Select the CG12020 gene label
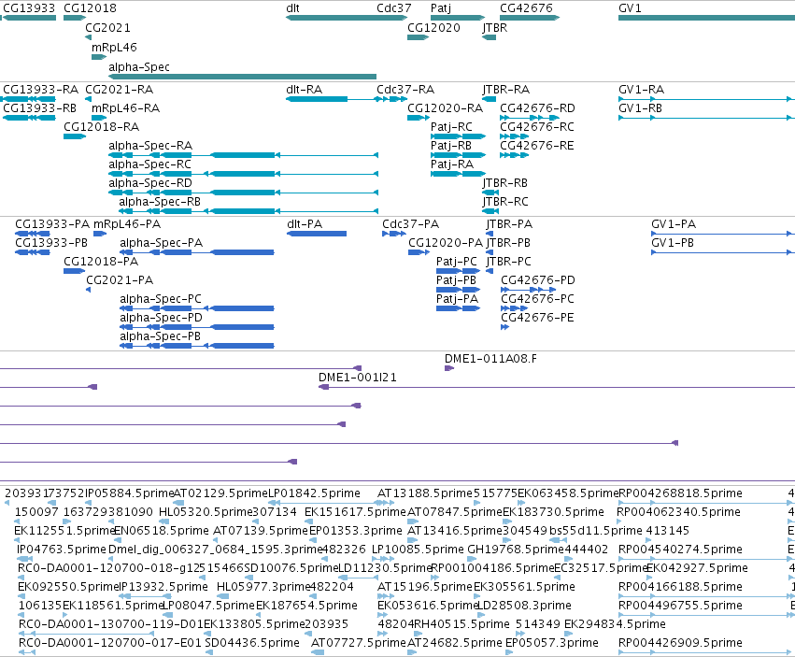 point(434,28)
